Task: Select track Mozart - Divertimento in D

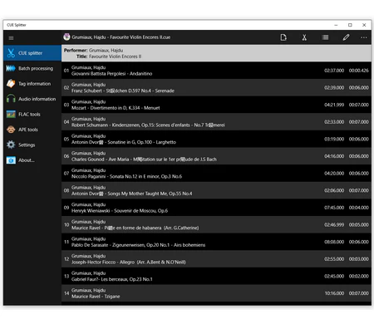Action: click(x=216, y=105)
